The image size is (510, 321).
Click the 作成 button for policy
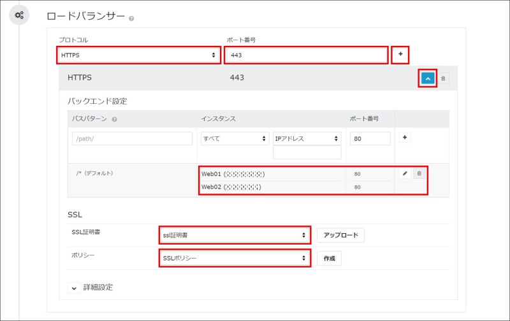point(329,258)
